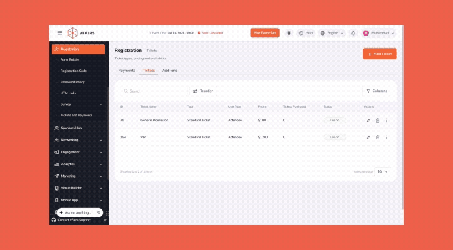Open Live status dropdown for General Admission
Screen dimensions: 453x250
(x=334, y=120)
